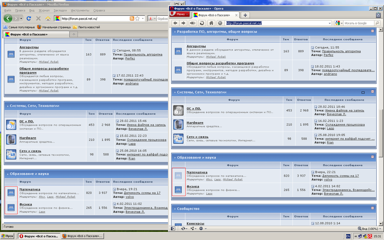Click the Firefox Home icon
Image resolution: width=384 pixels, height=240 pixels.
point(48,19)
